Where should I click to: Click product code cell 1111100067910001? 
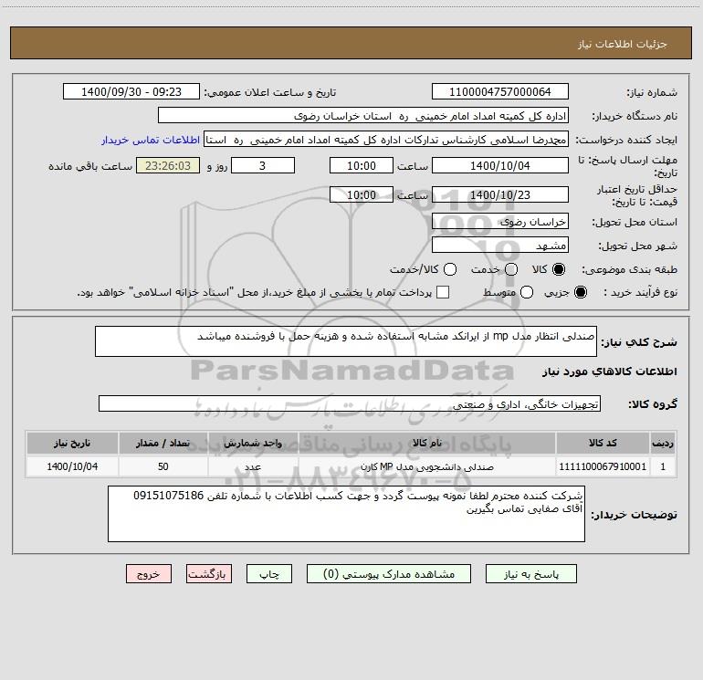pyautogui.click(x=603, y=466)
